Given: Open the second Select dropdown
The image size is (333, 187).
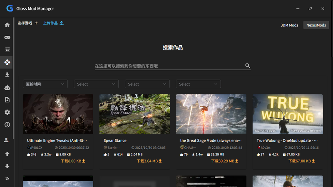Looking at the screenshot, I should click(x=147, y=84).
